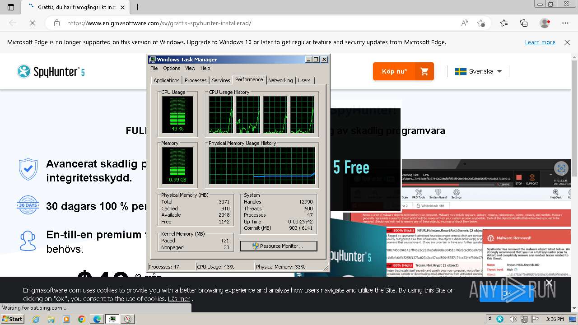The width and height of the screenshot is (578, 325).
Task: Switch to the Services tab
Action: 221,80
